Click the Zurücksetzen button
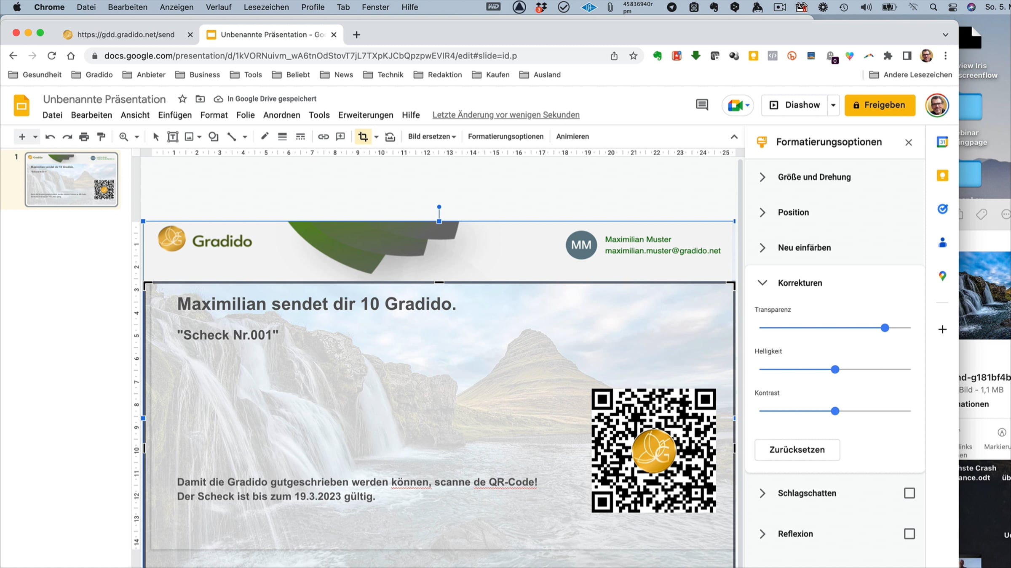Screen dimensions: 1011x568 [x=797, y=450]
